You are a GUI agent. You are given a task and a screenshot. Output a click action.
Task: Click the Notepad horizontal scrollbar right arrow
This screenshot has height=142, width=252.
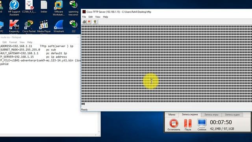pyautogui.click(x=96, y=135)
